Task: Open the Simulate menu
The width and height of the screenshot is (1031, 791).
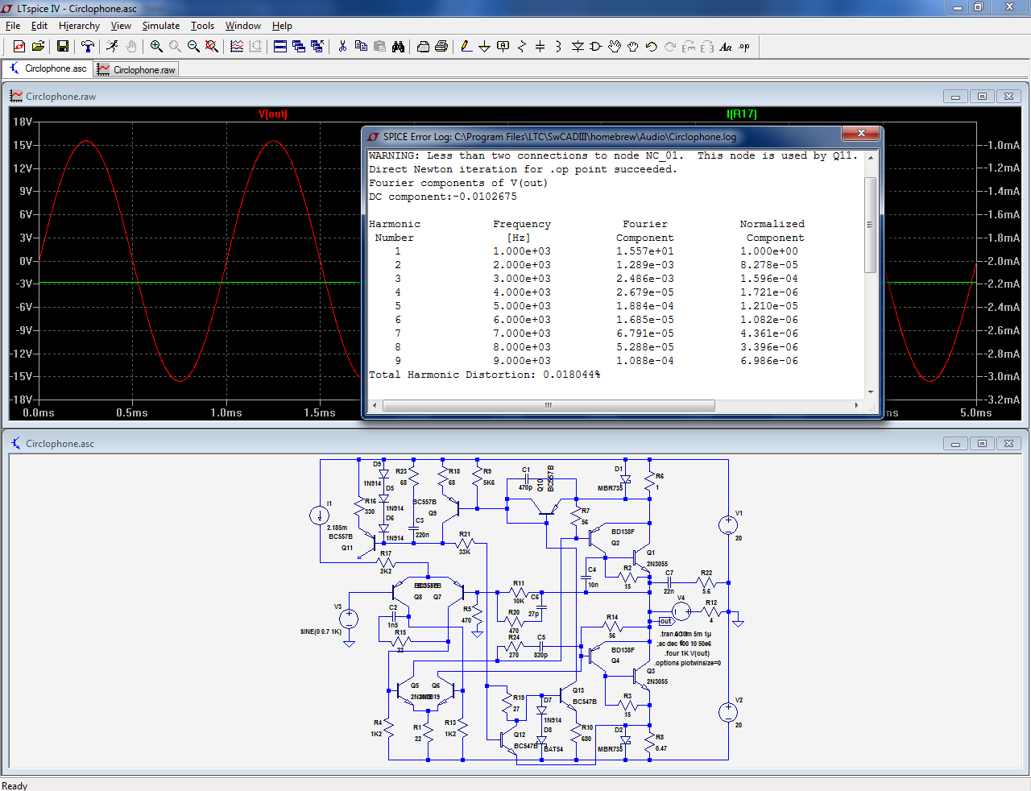Action: 161,26
